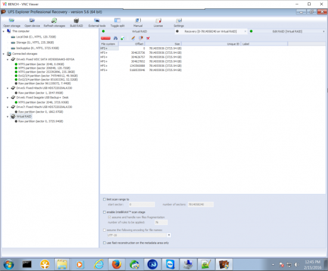Sort by the Size column header

coord(163,44)
